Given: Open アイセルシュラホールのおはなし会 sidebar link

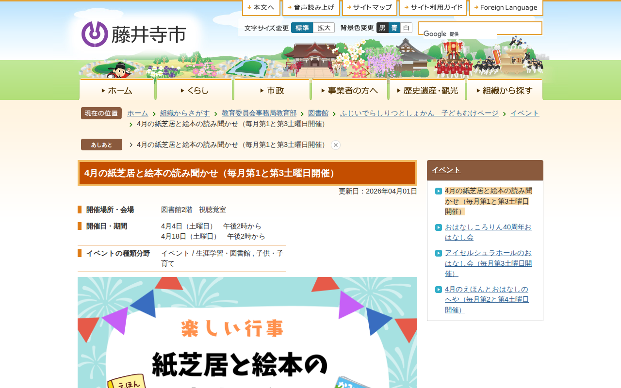Looking at the screenshot, I should [x=488, y=263].
